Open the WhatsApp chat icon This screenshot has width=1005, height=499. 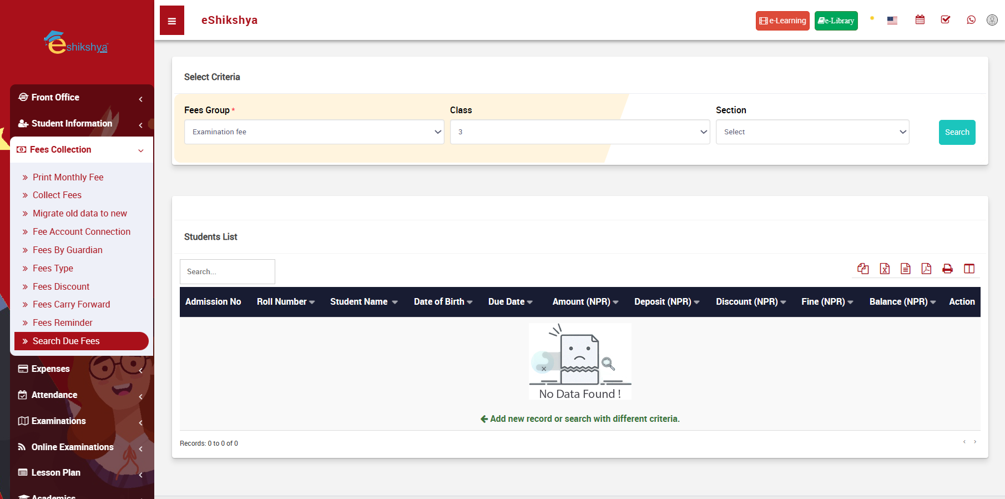pyautogui.click(x=971, y=20)
